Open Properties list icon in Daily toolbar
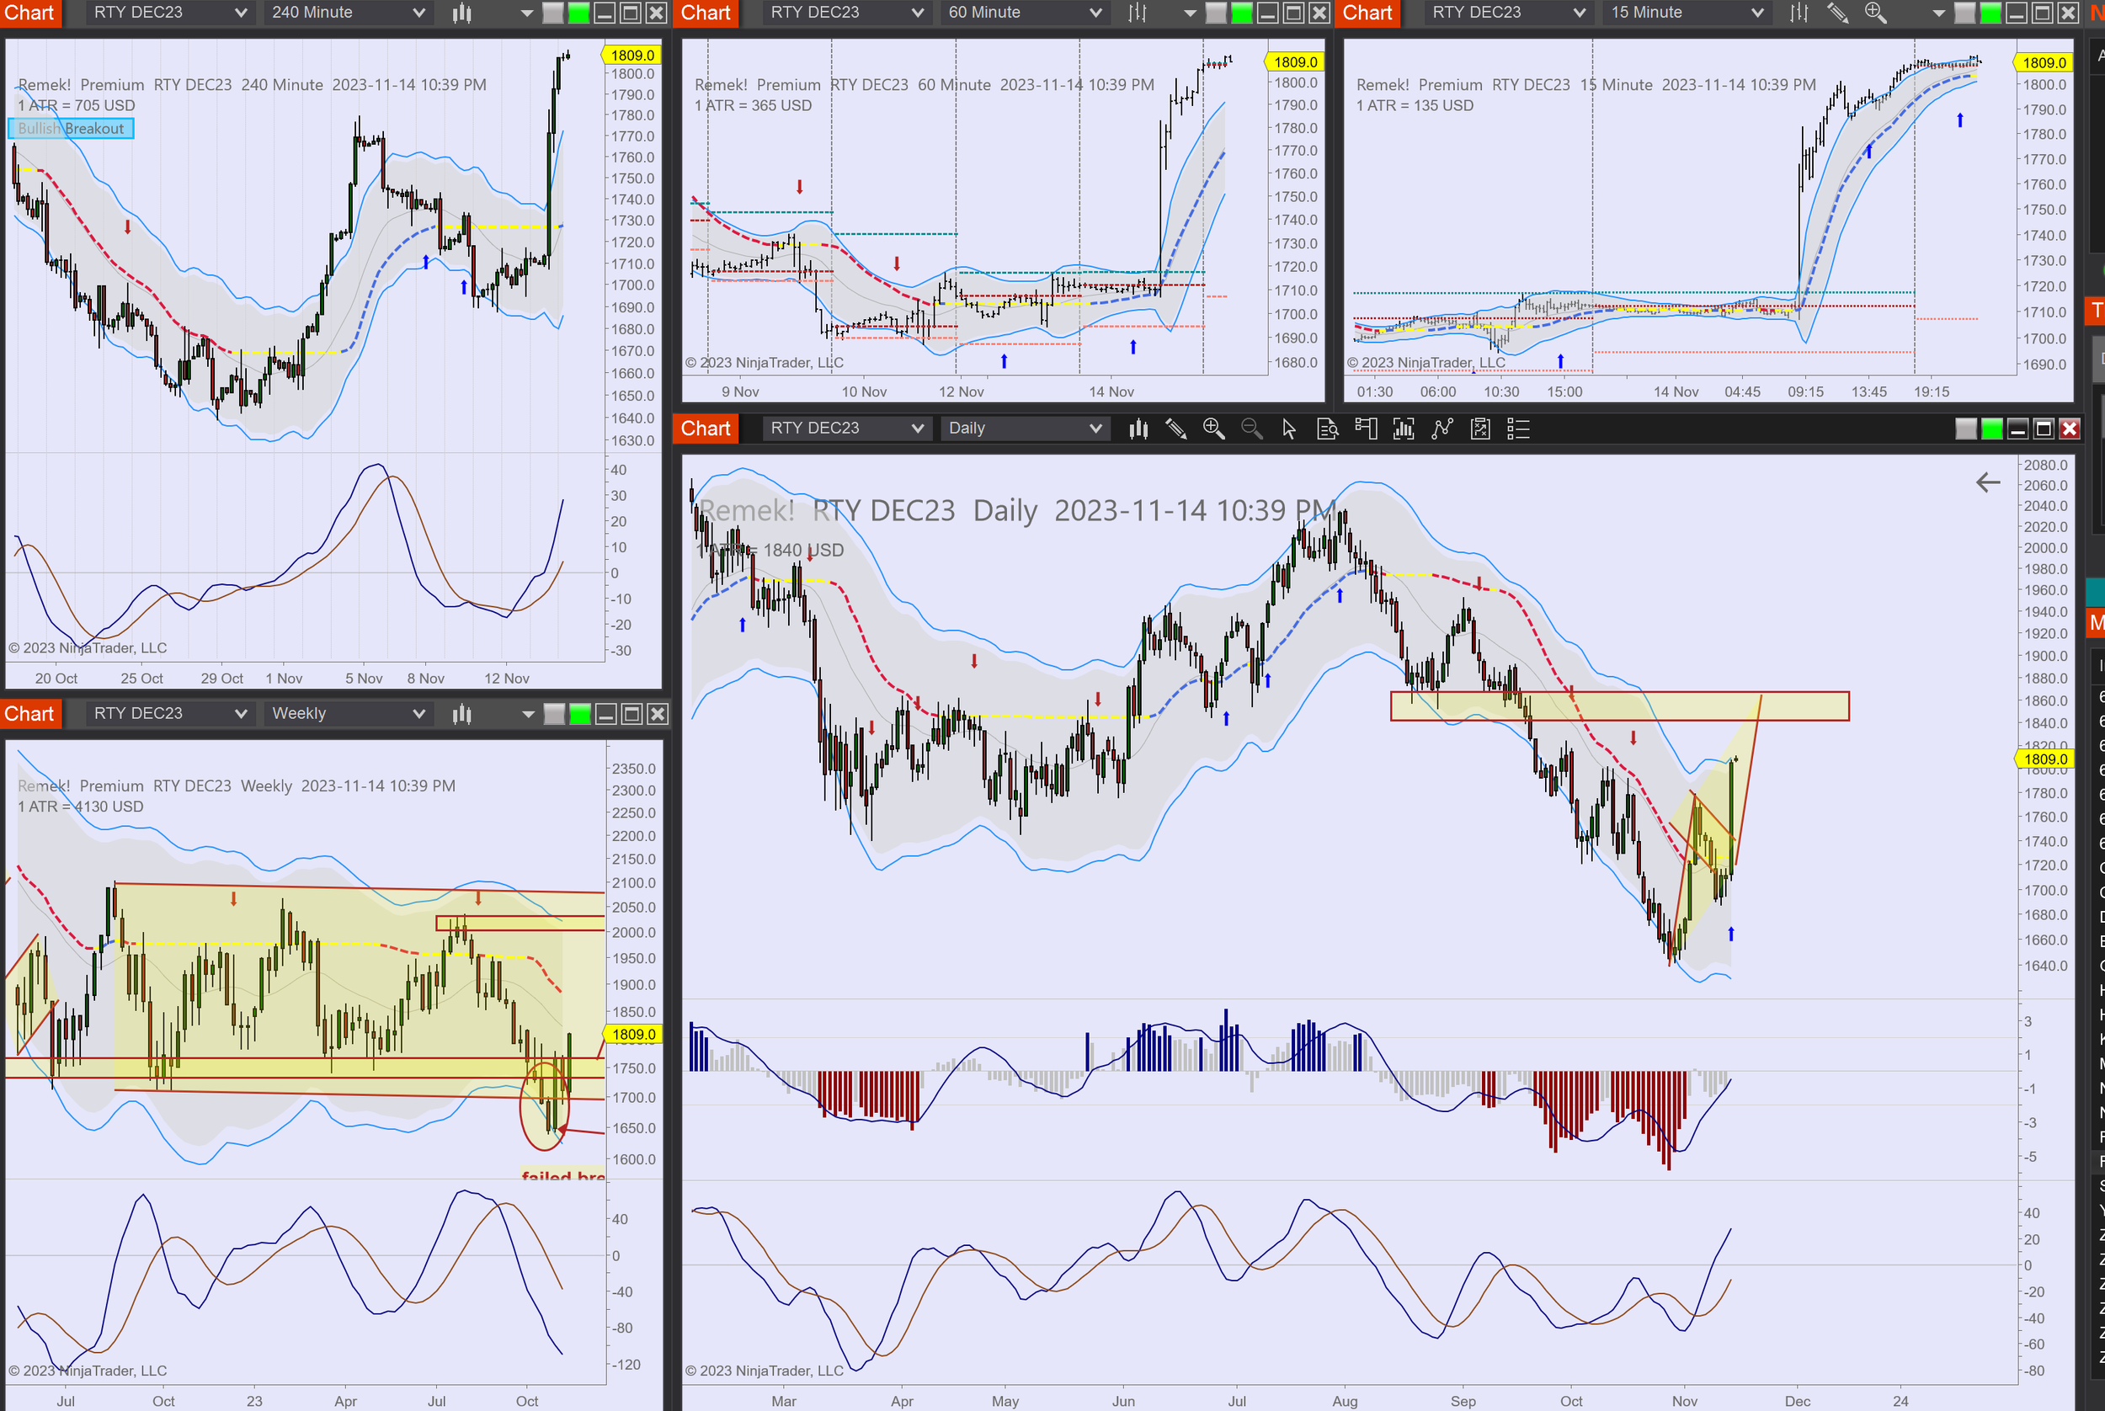 pyautogui.click(x=1517, y=429)
